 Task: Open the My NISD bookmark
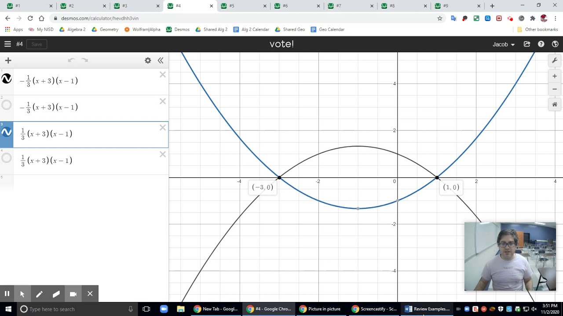(x=41, y=29)
